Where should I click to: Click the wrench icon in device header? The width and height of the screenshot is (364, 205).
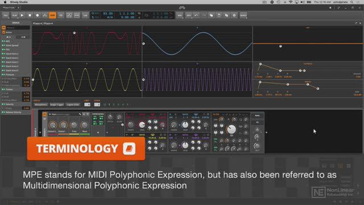[x=80, y=114]
